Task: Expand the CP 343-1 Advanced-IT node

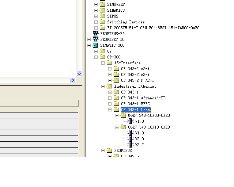Action: pyautogui.click(x=110, y=98)
